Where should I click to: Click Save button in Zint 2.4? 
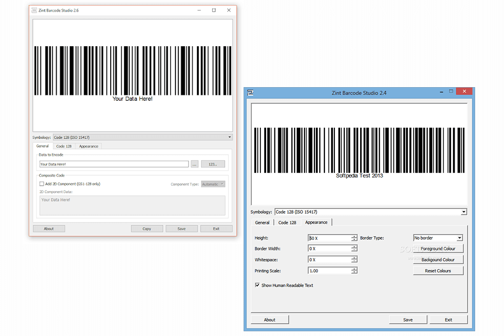[408, 320]
